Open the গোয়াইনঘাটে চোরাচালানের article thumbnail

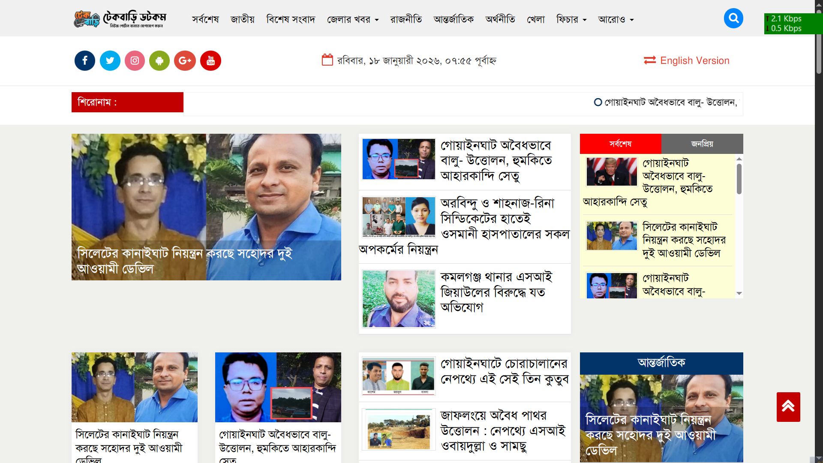coord(398,376)
